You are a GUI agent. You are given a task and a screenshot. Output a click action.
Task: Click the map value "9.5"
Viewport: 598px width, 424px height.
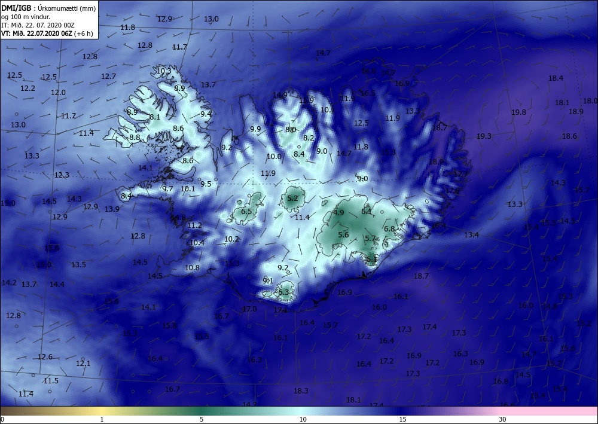pyautogui.click(x=206, y=184)
